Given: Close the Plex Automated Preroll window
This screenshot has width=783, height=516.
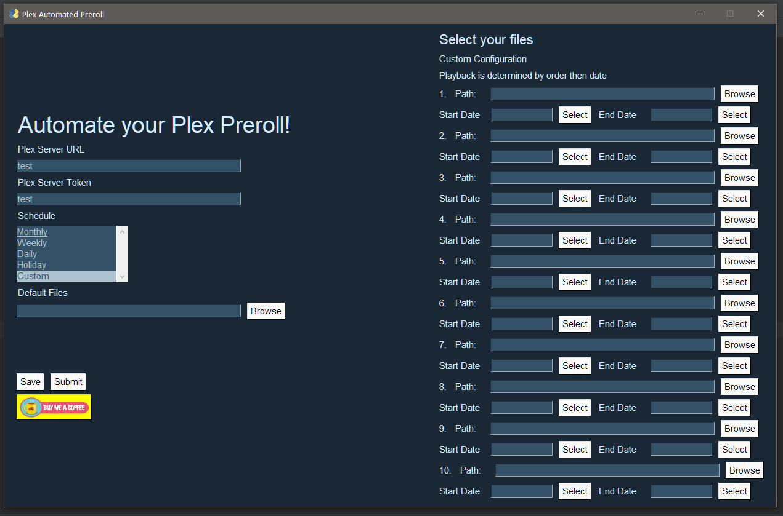Looking at the screenshot, I should [761, 14].
